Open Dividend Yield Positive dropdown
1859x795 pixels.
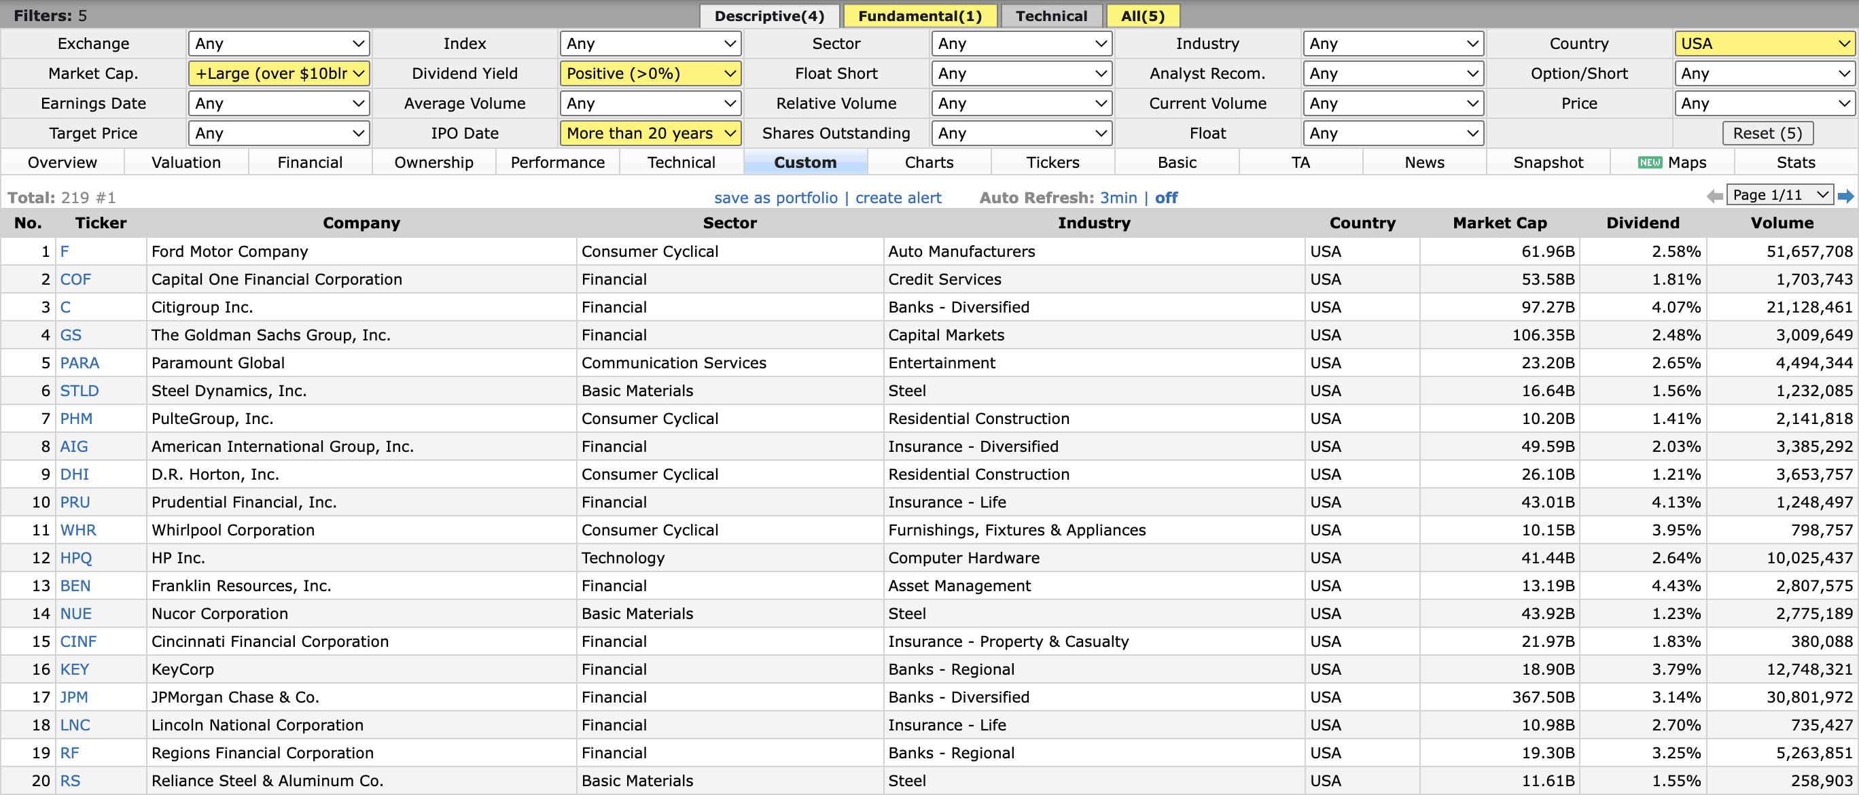[650, 73]
